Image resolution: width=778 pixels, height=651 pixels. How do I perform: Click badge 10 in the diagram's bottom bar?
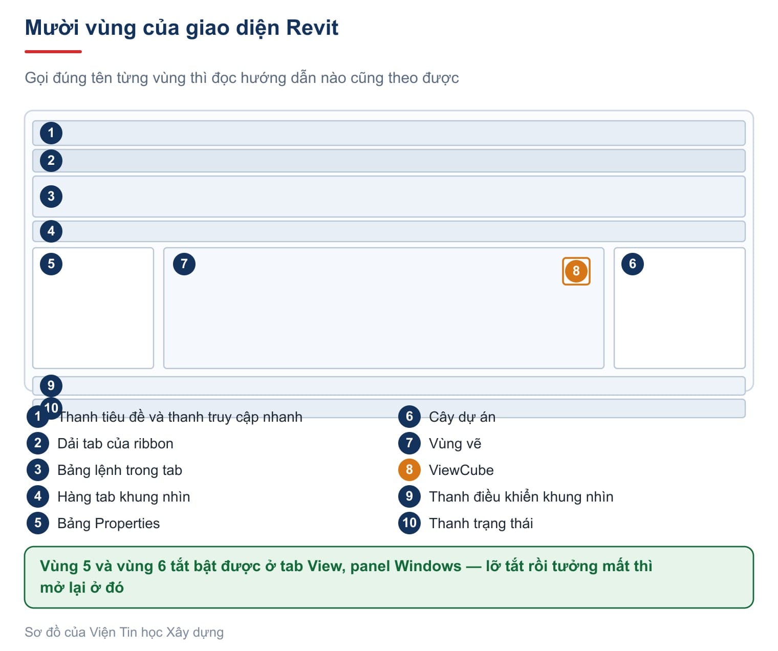[x=51, y=408]
